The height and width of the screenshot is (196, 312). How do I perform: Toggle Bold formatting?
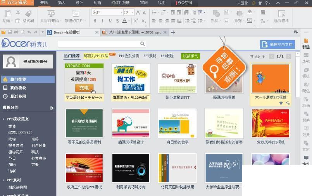tap(95, 20)
